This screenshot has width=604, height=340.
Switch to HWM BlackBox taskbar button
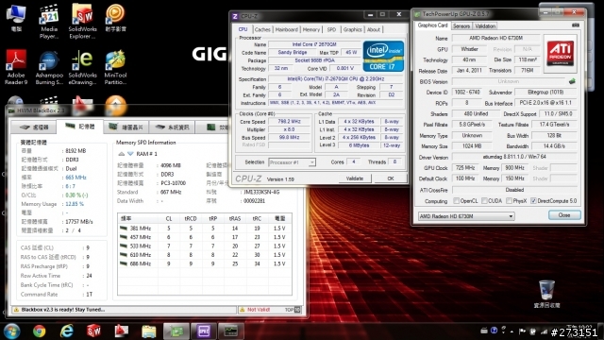231,331
